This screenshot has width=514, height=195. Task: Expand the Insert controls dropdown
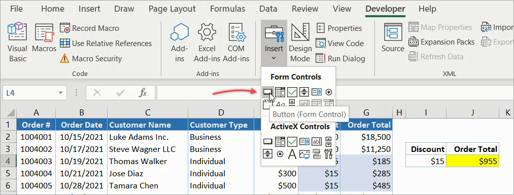[273, 42]
